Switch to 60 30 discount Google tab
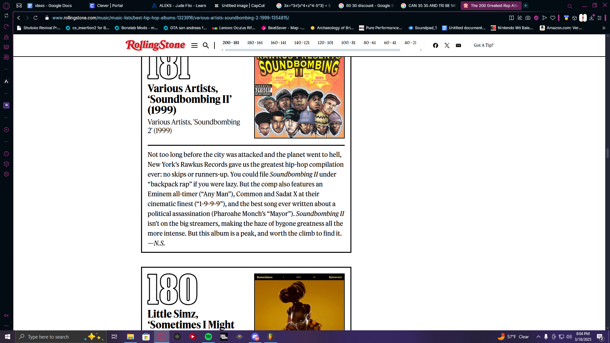Viewport: 610px width, 343px height. point(366,6)
